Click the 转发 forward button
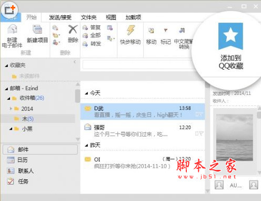 point(92,44)
